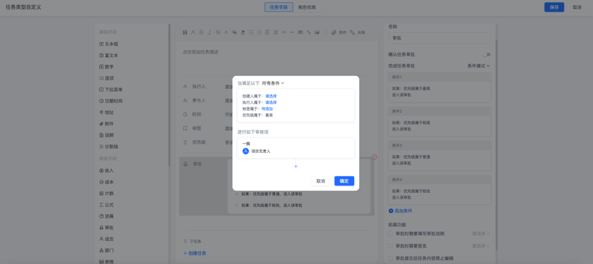The image size is (593, 264).
Task: Add the 选项 field from sidebar
Action: (107, 78)
